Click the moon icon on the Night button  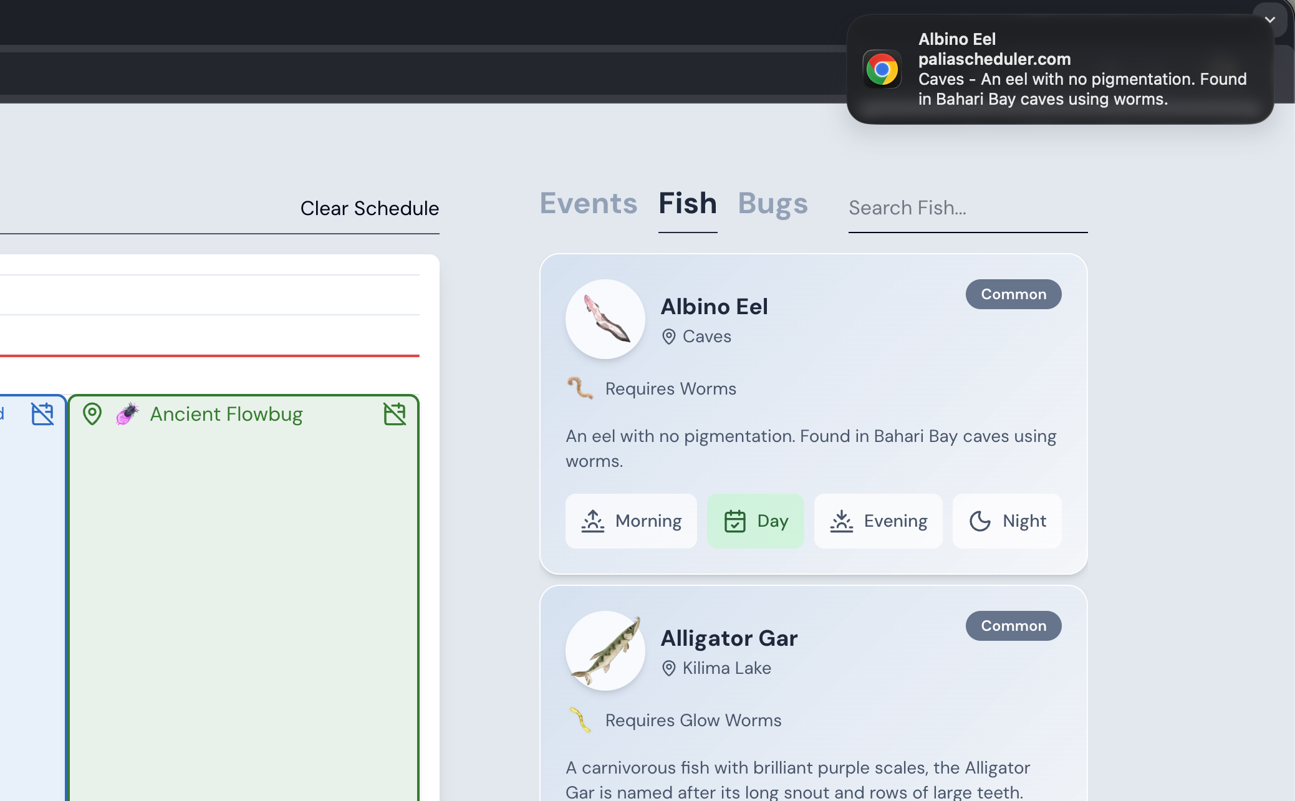(979, 521)
